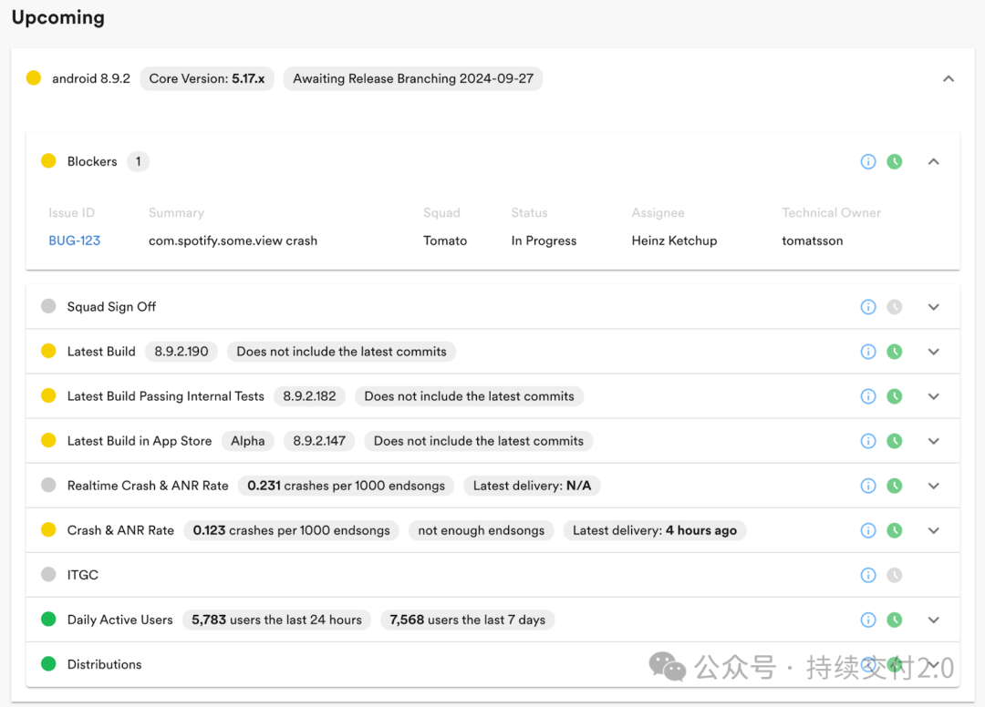The image size is (985, 707).
Task: Show info for Squad Sign Off
Action: [868, 307]
